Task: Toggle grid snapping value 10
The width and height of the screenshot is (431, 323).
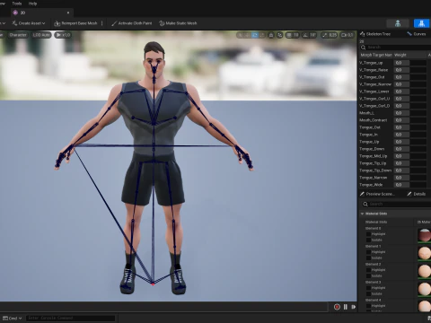Action: [x=293, y=35]
